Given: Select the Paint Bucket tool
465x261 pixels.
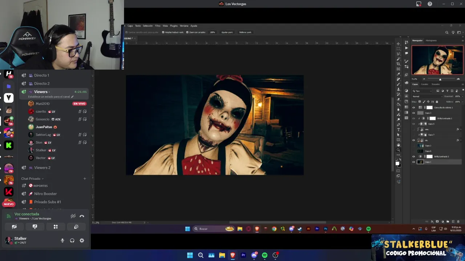Looking at the screenshot, I should pos(399,104).
